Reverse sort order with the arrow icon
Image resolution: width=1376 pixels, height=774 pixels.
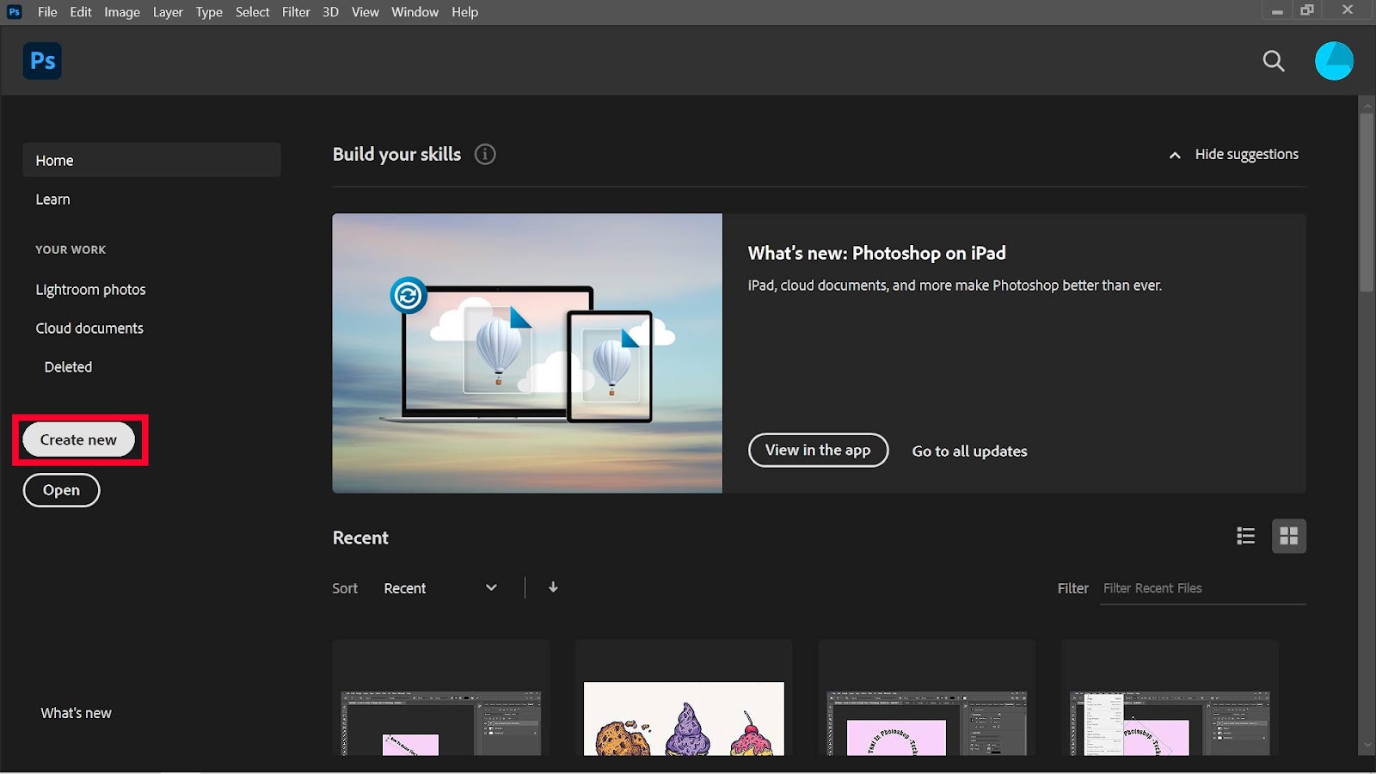click(553, 587)
